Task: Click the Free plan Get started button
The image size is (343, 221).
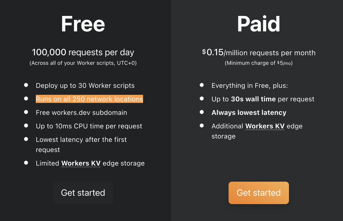Action: (83, 193)
